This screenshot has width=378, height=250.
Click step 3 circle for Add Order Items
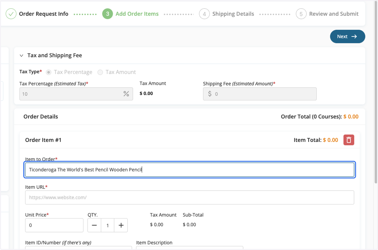[107, 14]
